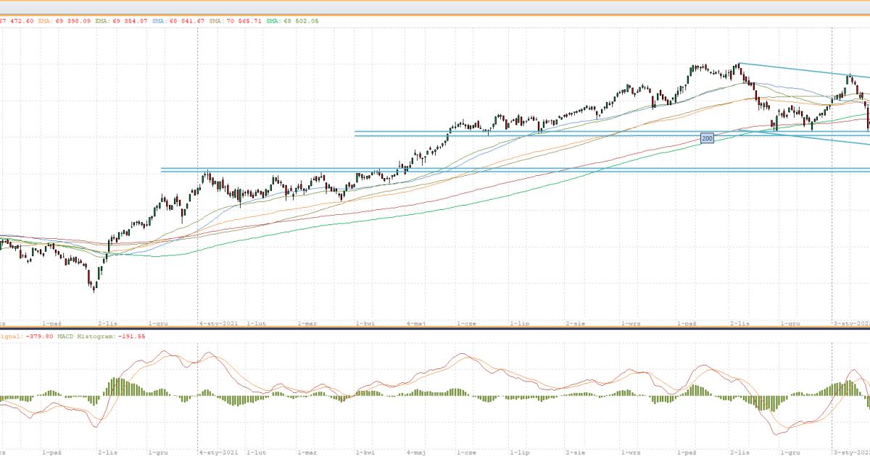Click the "200" moving average label box
The height and width of the screenshot is (456, 870).
coord(707,138)
